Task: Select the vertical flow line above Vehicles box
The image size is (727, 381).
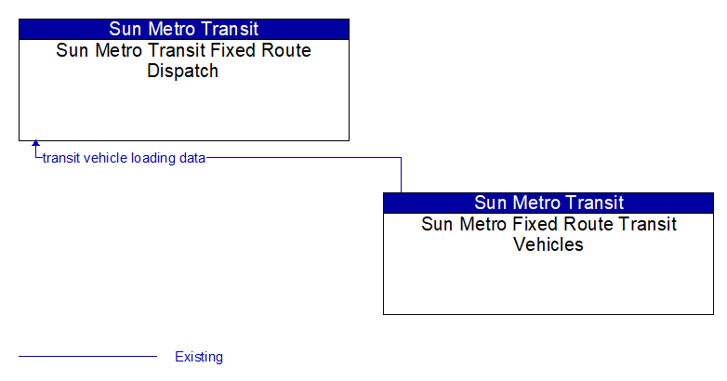Action: pos(401,176)
